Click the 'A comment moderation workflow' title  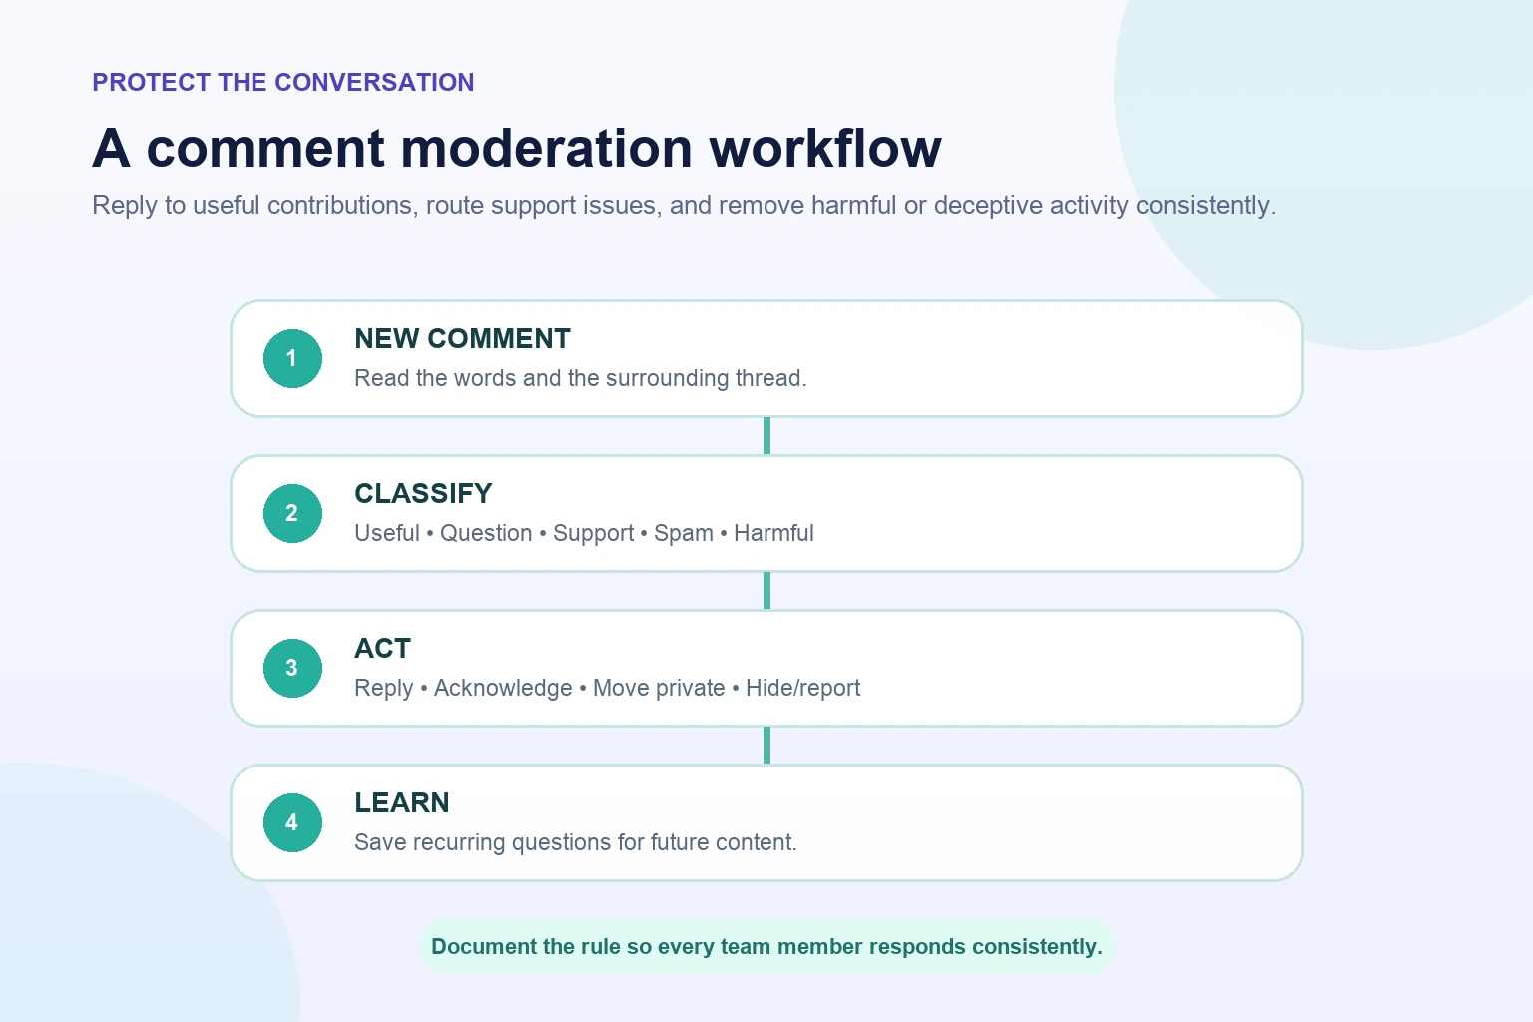coord(517,148)
